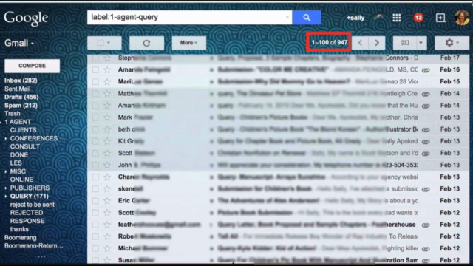Open the Google apps grid
The width and height of the screenshot is (473, 266).
point(396,18)
